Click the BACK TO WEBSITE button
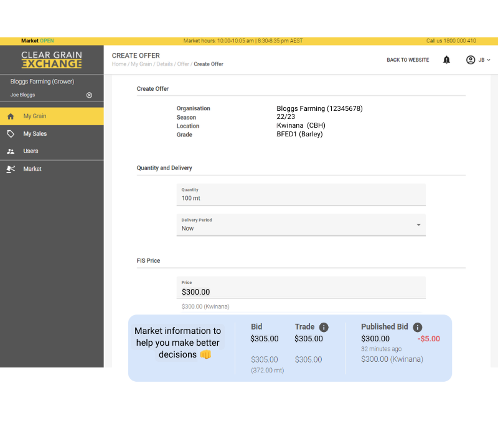Screen dimensions: 498x436 pos(408,60)
